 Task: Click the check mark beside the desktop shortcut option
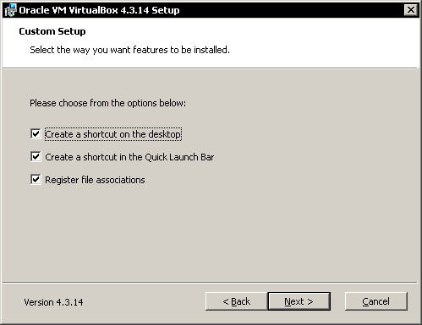[x=36, y=134]
